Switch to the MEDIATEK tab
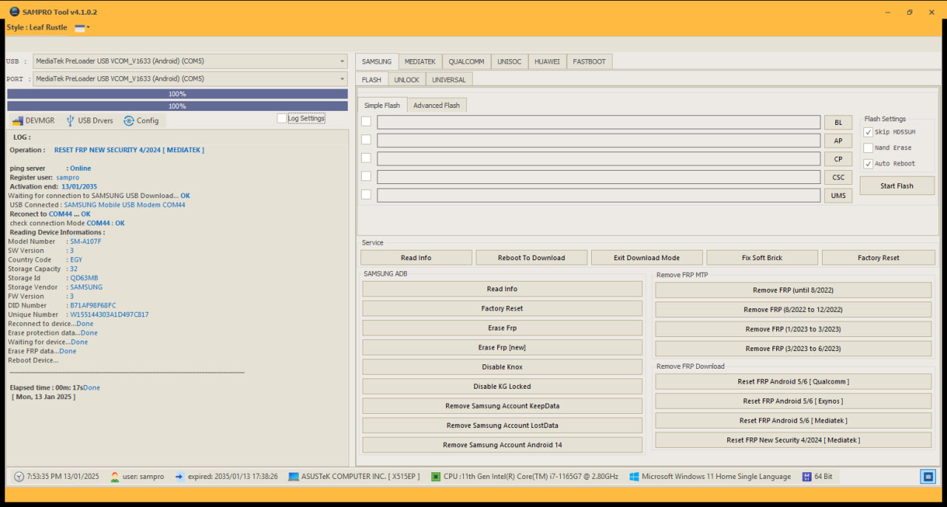 click(419, 61)
